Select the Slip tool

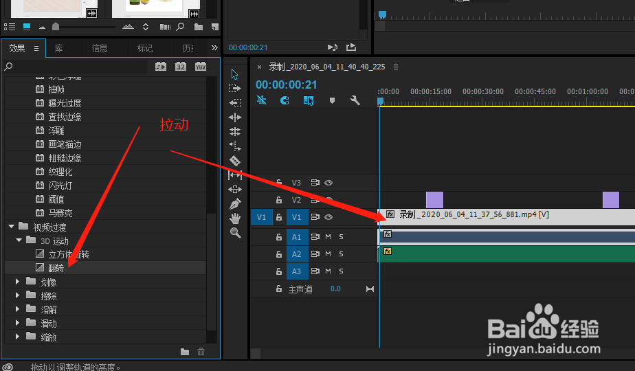[x=235, y=175]
